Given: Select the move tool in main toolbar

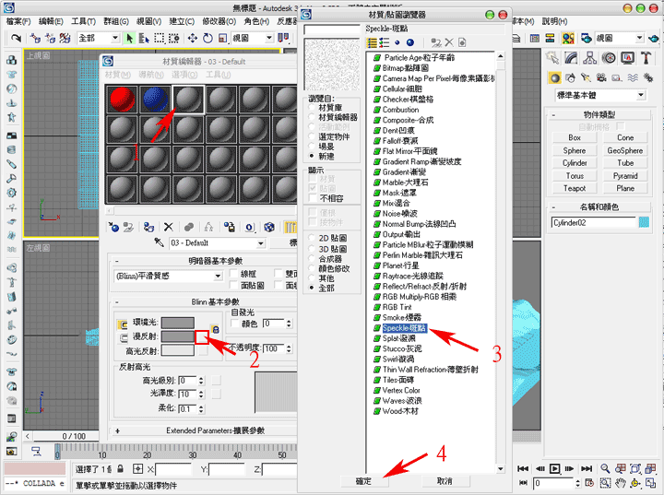Looking at the screenshot, I should click(193, 38).
